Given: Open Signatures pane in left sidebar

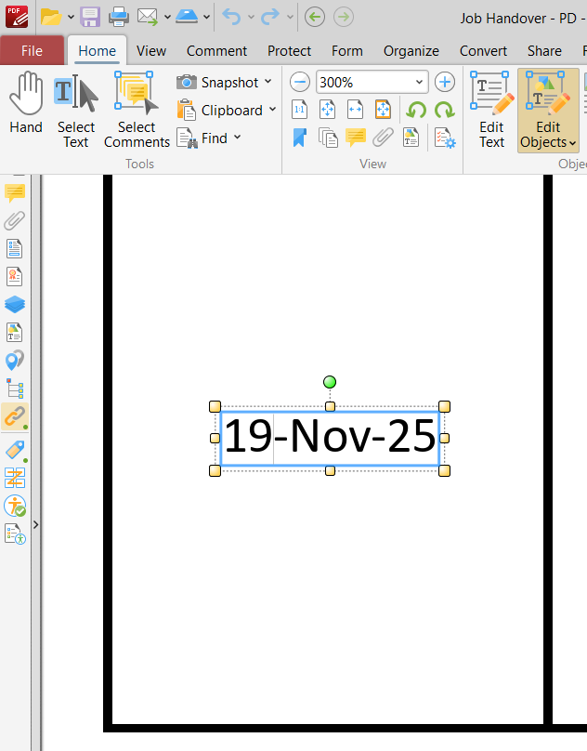Looking at the screenshot, I should tap(14, 276).
